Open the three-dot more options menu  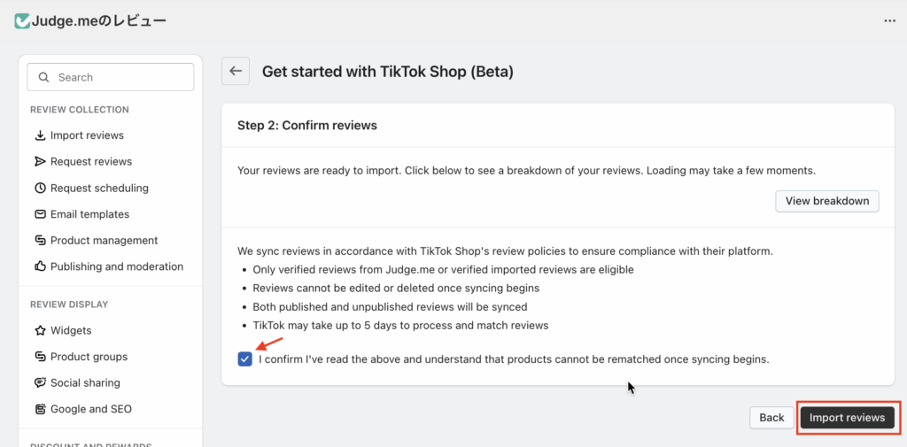point(889,20)
